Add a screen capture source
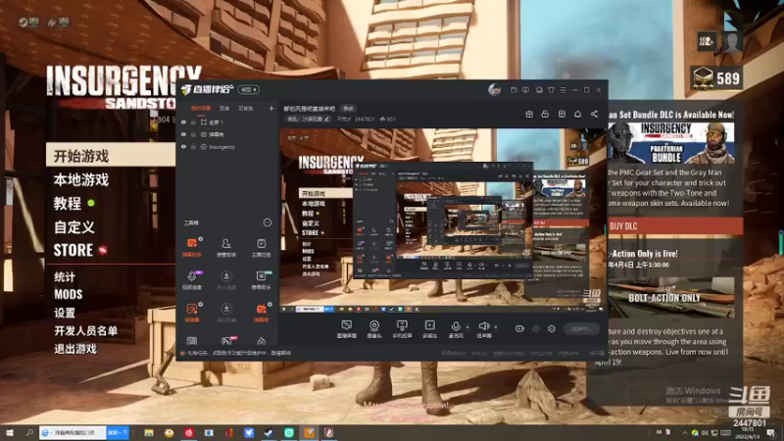Image resolution: width=784 pixels, height=441 pixels. click(347, 329)
